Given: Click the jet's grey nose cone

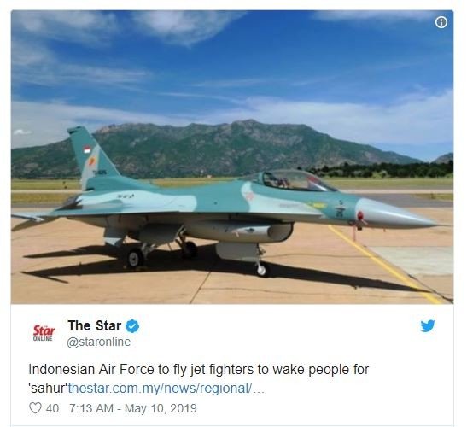Looking at the screenshot, I should (x=396, y=213).
